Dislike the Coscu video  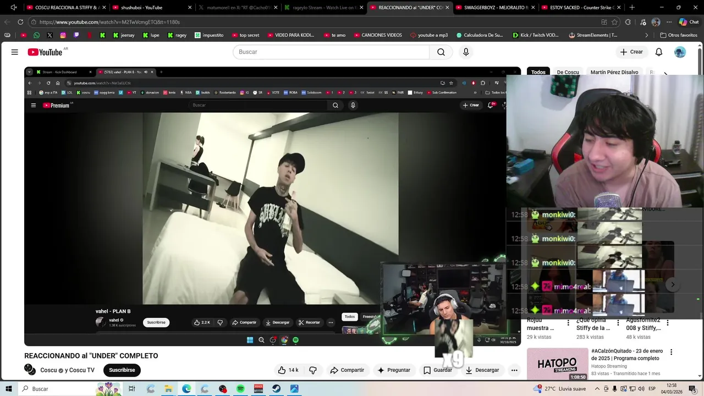tap(313, 370)
